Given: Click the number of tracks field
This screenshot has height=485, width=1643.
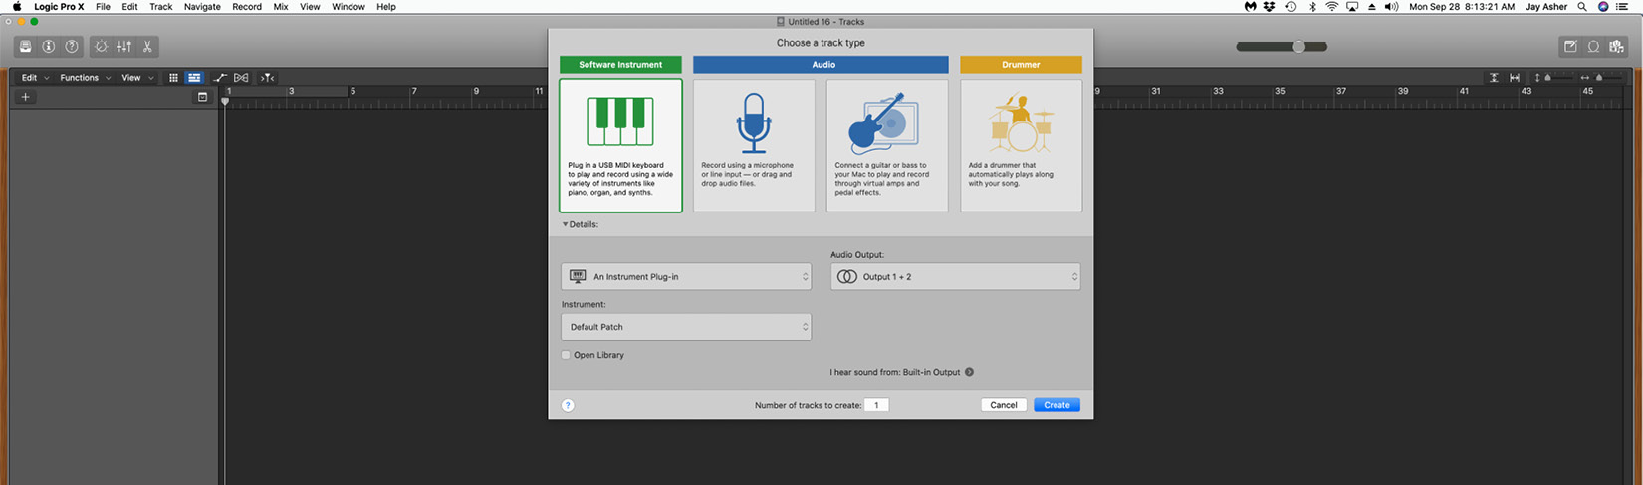Looking at the screenshot, I should coord(876,405).
